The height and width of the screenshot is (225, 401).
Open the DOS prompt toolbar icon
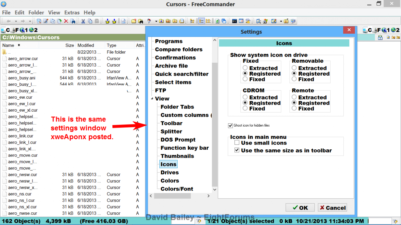pyautogui.click(x=234, y=21)
